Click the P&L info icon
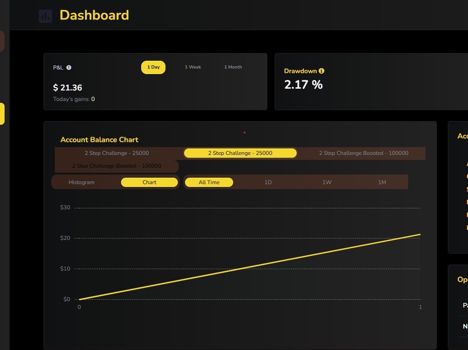Image resolution: width=468 pixels, height=350 pixels. coord(69,68)
